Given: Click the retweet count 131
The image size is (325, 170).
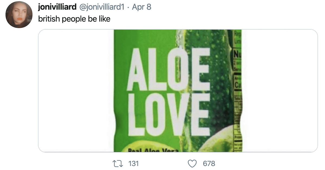Looking at the screenshot, I should tap(134, 163).
